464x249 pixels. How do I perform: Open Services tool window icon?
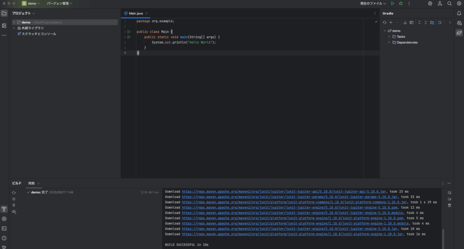(x=4, y=219)
